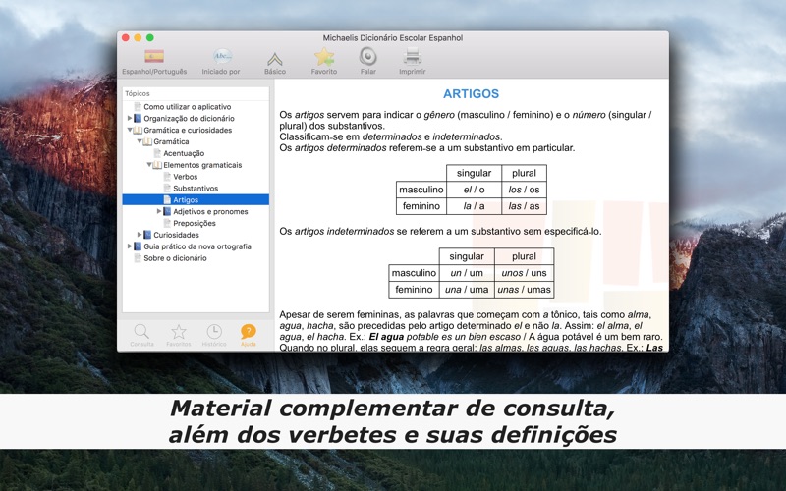Click the 'unos / uns' table cell
This screenshot has height=491, width=786.
tap(524, 273)
